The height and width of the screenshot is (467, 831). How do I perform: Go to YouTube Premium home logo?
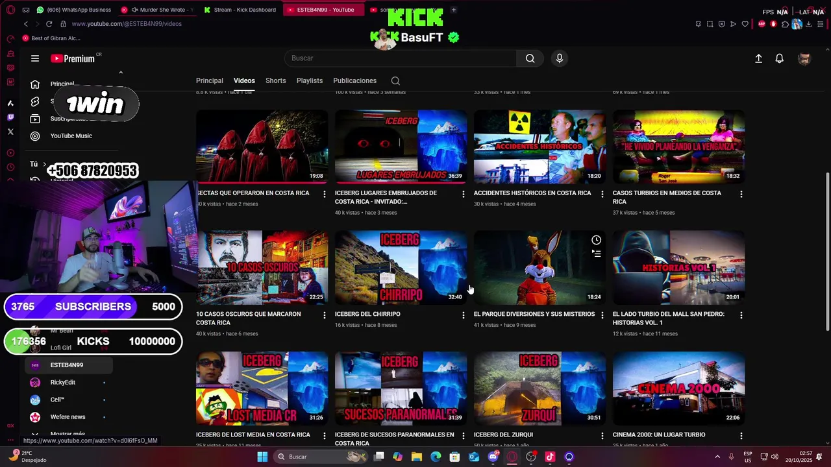73,58
